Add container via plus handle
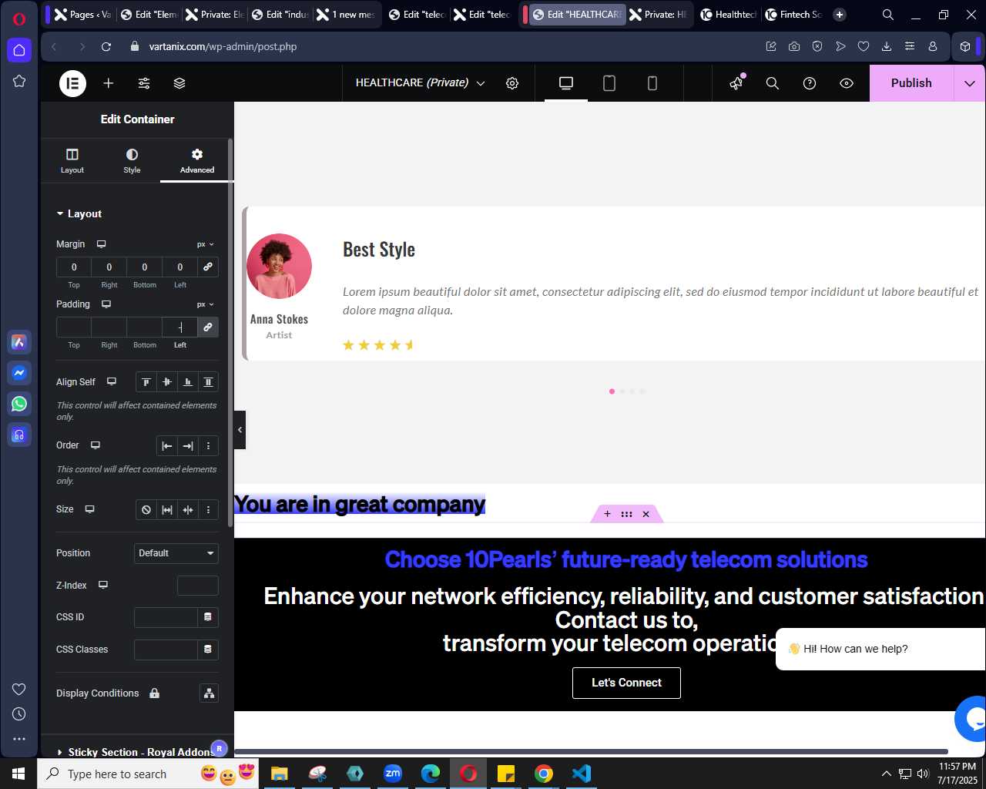Screen dimensions: 986x789 coord(607,514)
